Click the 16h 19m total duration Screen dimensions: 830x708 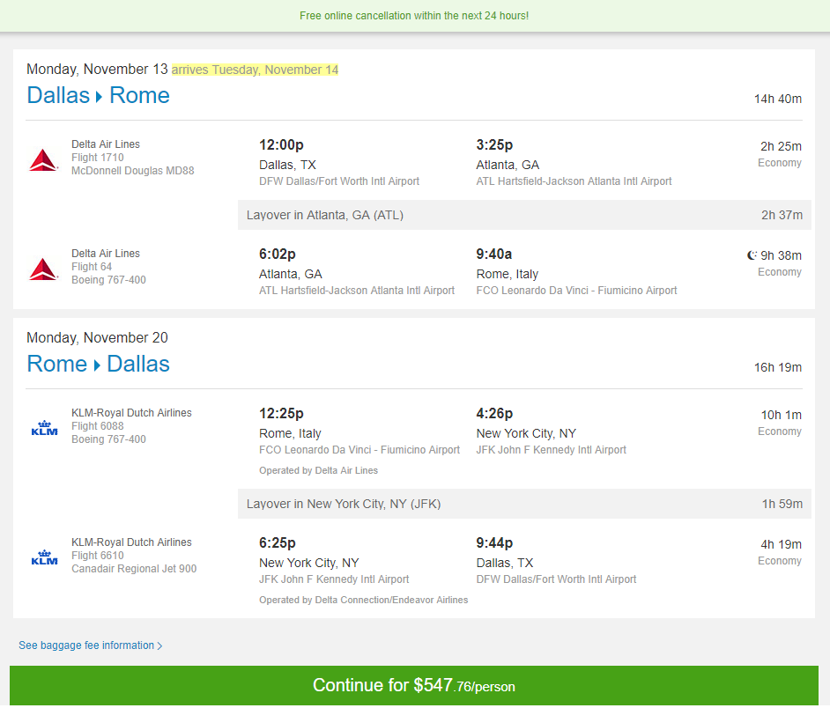[x=778, y=367]
